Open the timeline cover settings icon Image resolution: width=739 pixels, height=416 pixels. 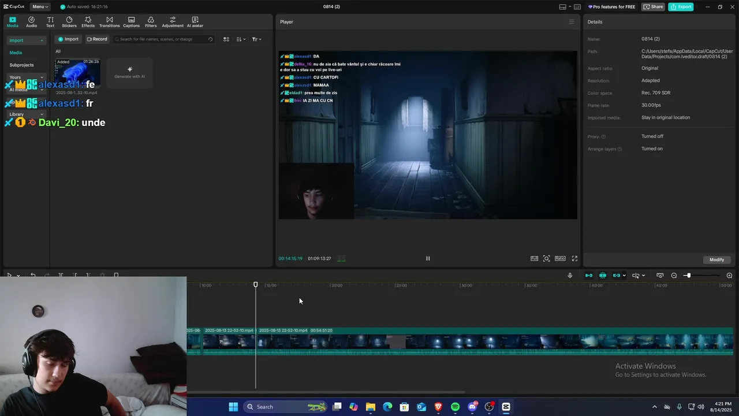(x=660, y=276)
